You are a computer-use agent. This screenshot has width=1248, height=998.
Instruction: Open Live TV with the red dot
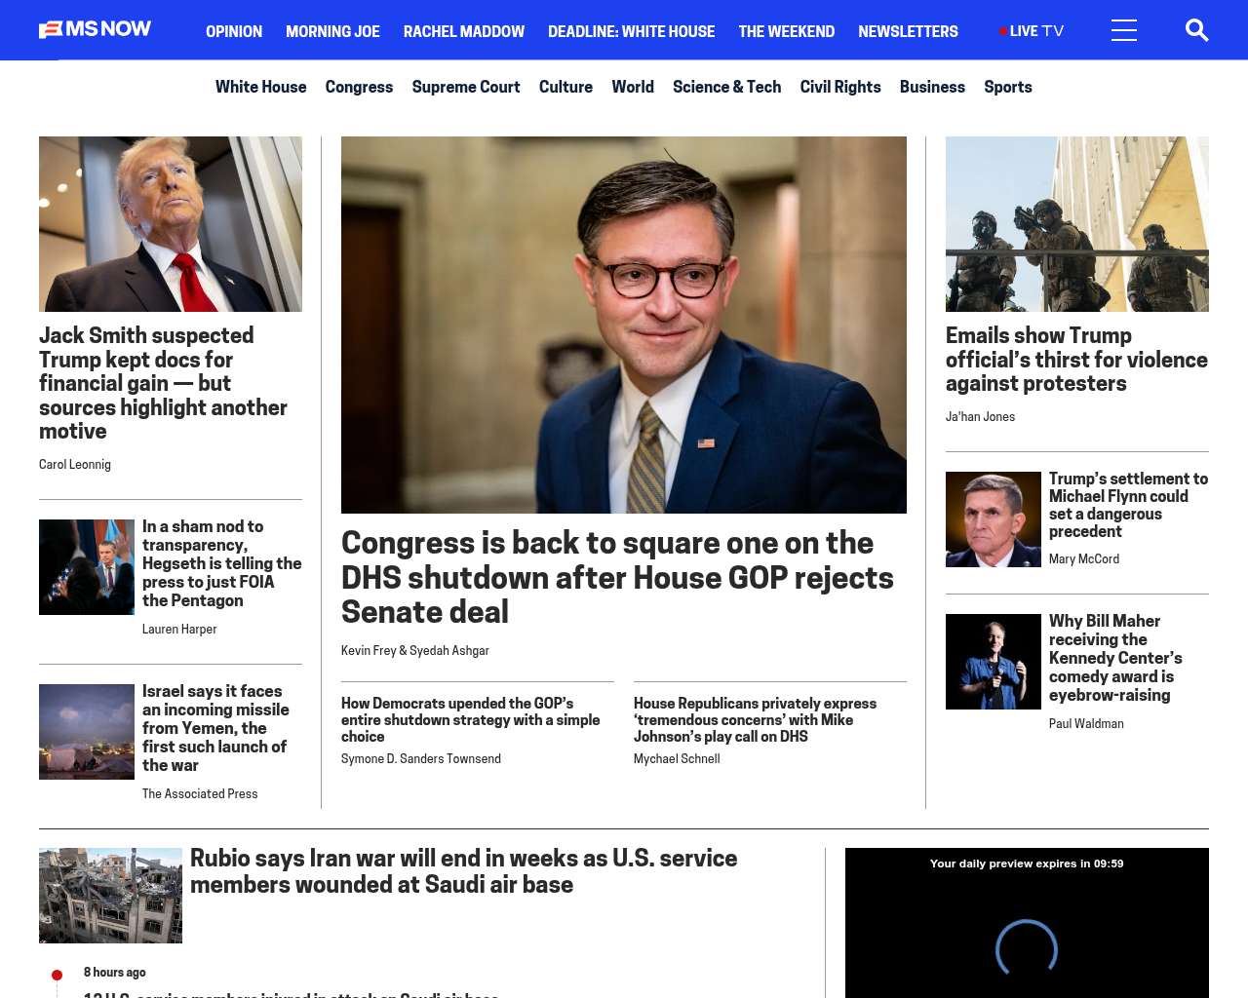[1032, 31]
